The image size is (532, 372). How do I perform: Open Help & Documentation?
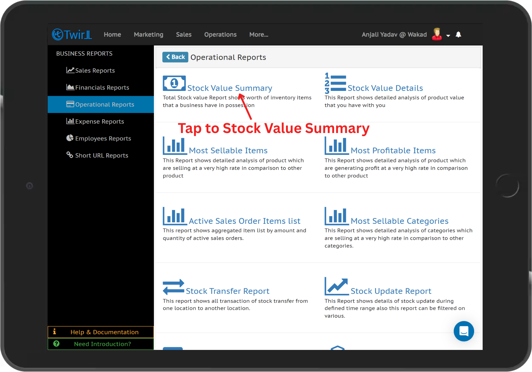[104, 332]
